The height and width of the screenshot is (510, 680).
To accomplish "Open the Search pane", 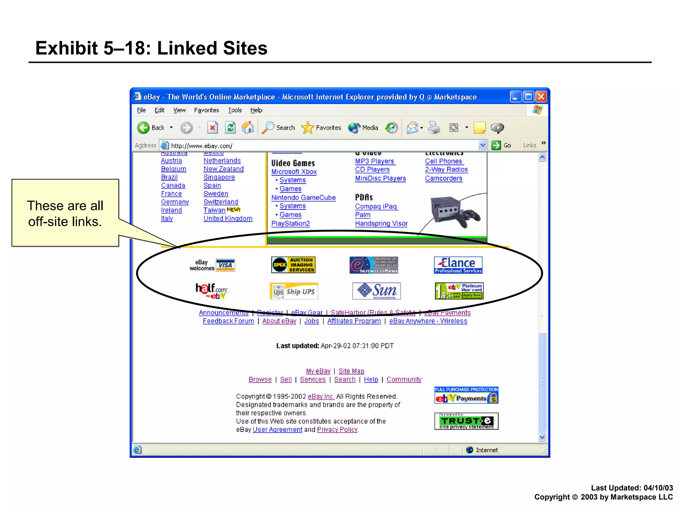I will coord(278,128).
